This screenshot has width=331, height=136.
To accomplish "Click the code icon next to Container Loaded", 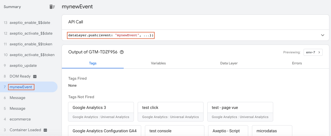I will [45, 130].
